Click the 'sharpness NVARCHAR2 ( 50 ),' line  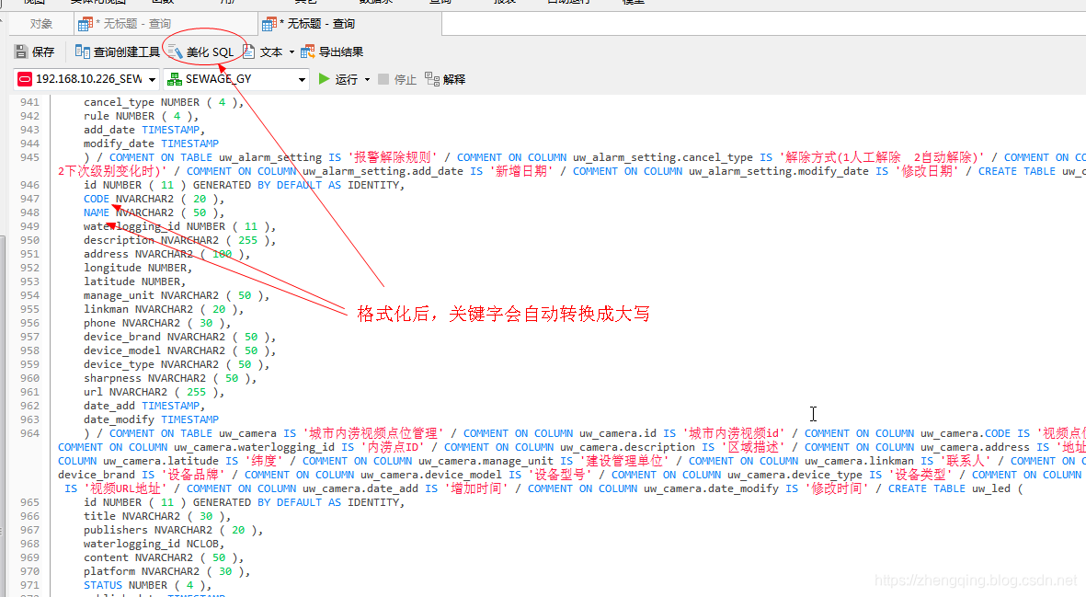click(170, 379)
